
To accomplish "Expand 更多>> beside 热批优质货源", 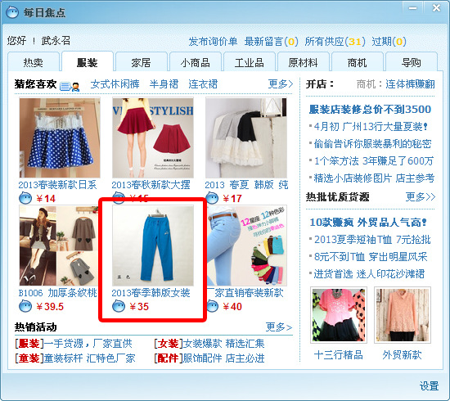I will (x=421, y=197).
